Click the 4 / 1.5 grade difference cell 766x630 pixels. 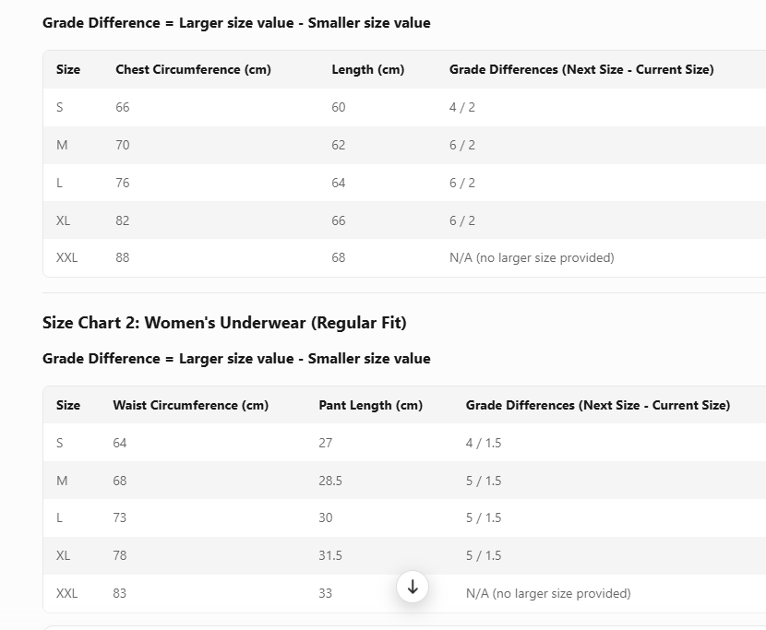click(x=484, y=443)
